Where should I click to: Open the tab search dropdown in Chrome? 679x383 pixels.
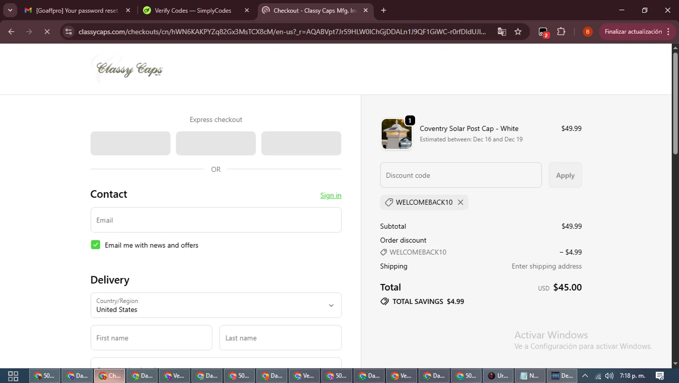click(x=10, y=10)
